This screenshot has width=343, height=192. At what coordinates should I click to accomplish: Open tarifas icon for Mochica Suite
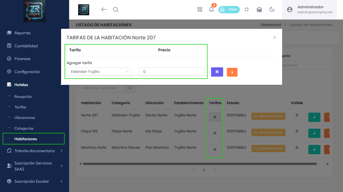click(215, 149)
